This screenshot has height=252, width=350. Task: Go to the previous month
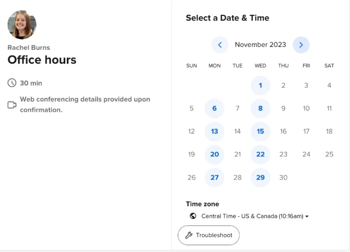[220, 45]
